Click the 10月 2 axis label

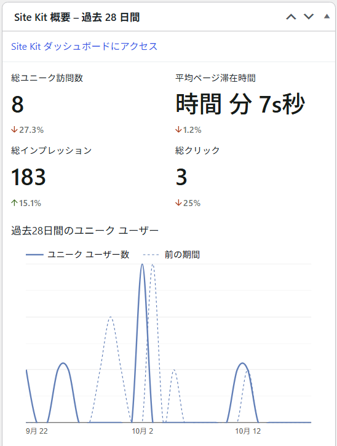point(143,431)
